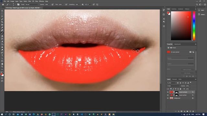The image size is (207, 116).
Task: Open brush Flow slider dropdown
Action: [x=63, y=5]
